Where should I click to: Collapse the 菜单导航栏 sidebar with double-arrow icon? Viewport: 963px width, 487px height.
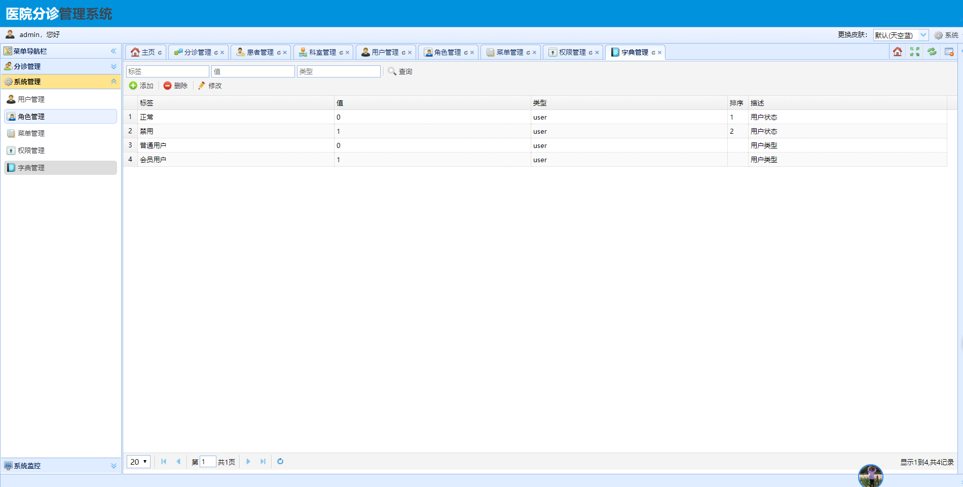pos(114,51)
